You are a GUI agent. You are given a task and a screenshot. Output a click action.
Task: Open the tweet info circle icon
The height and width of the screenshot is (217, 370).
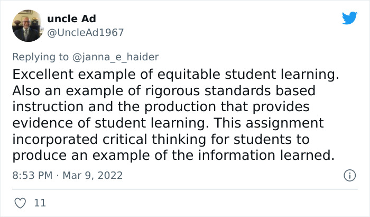tap(349, 175)
